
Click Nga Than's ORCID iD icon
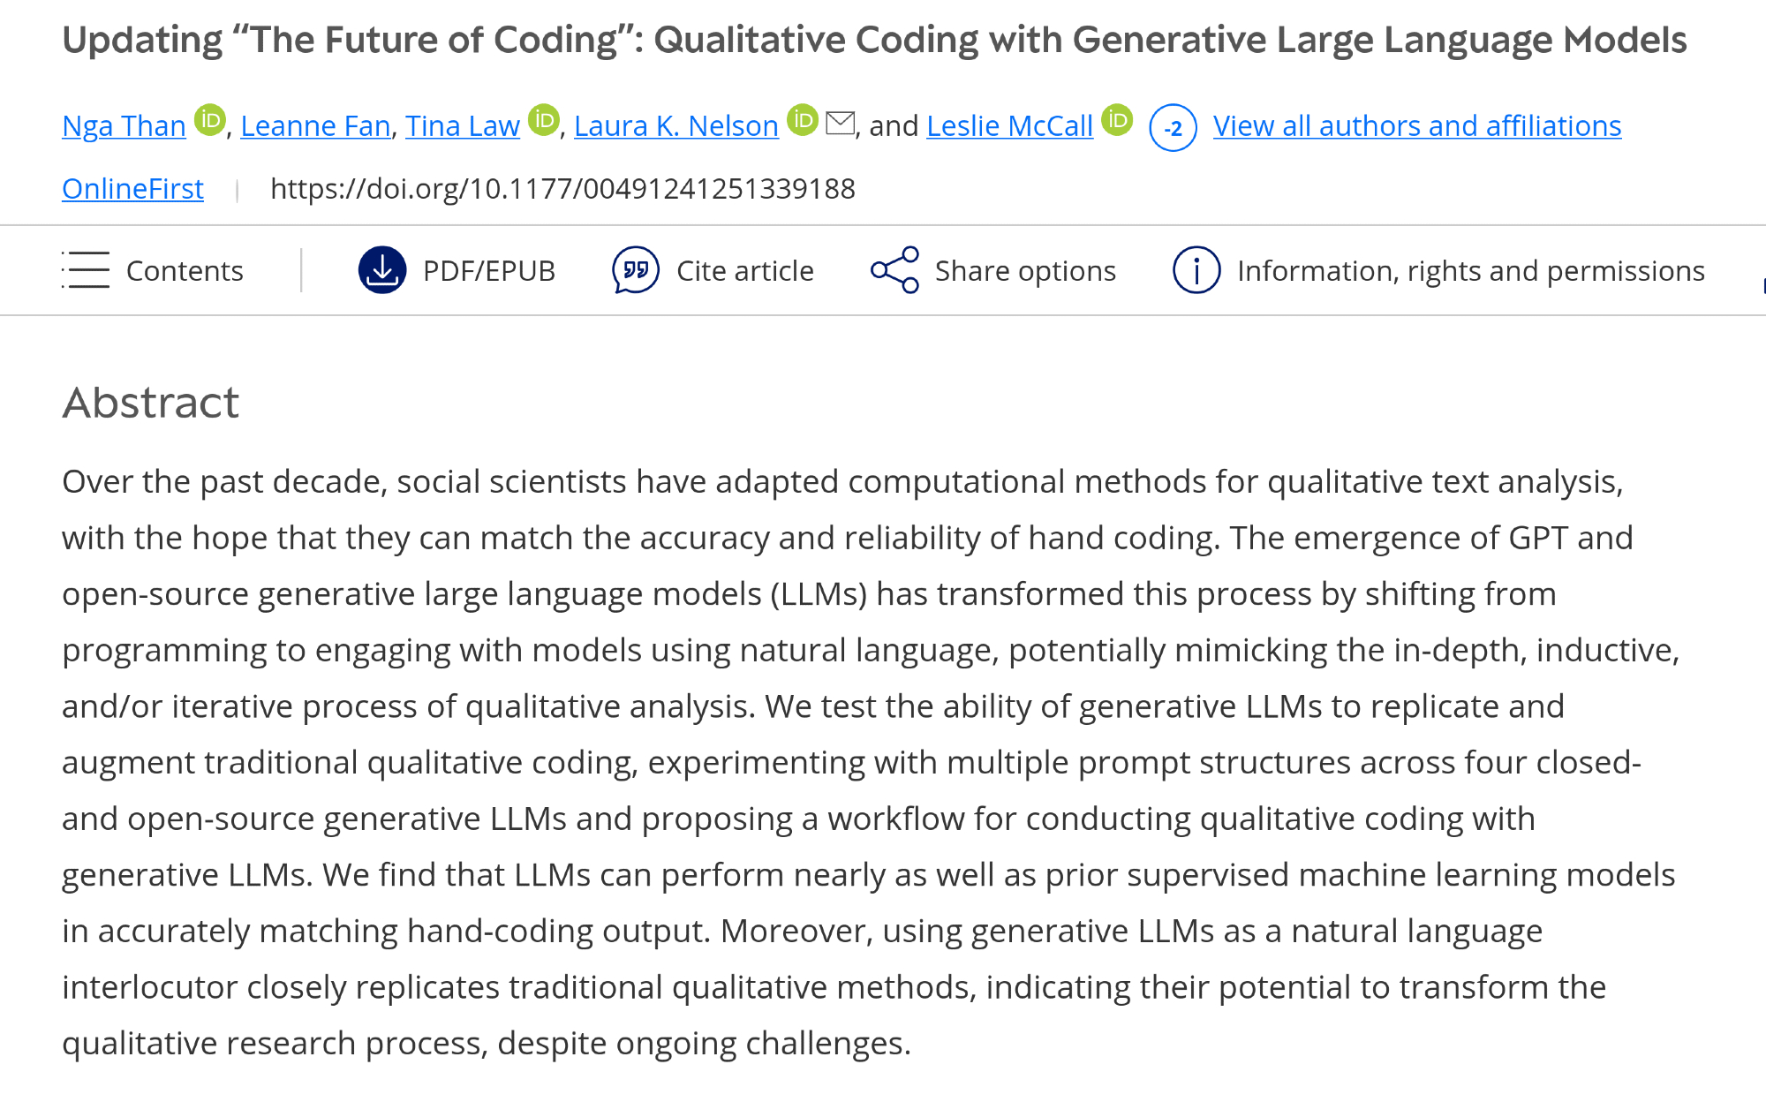pyautogui.click(x=210, y=120)
